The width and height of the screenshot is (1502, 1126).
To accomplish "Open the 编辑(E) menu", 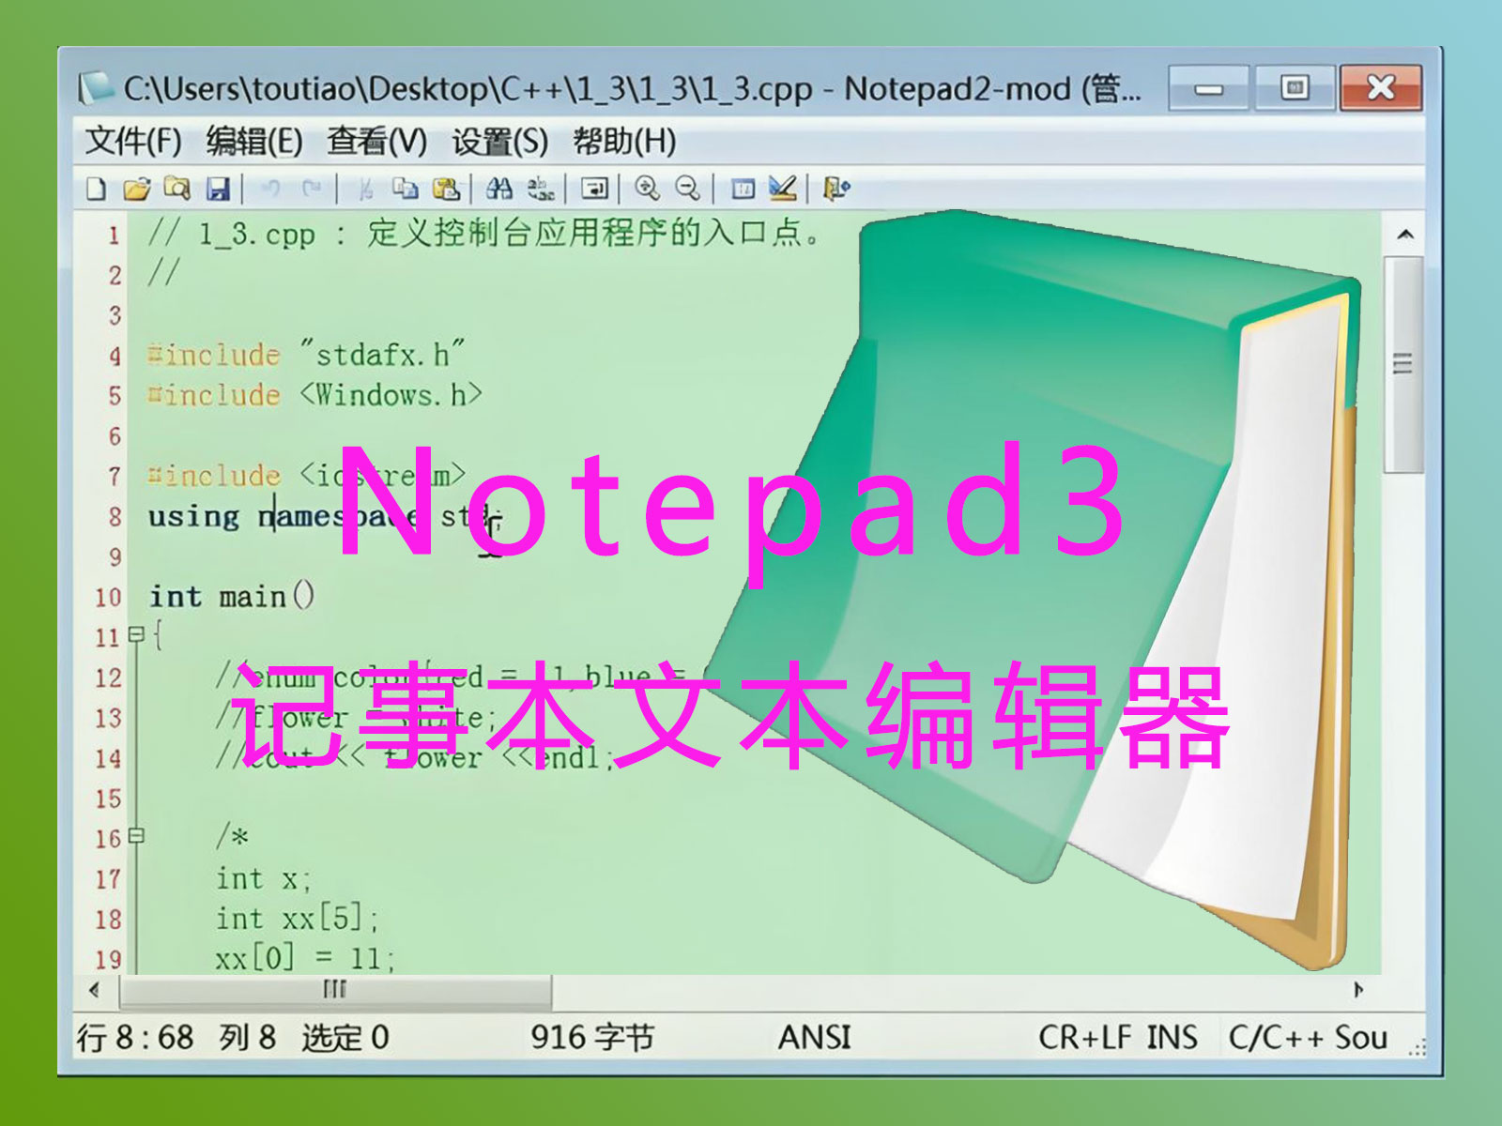I will (253, 142).
